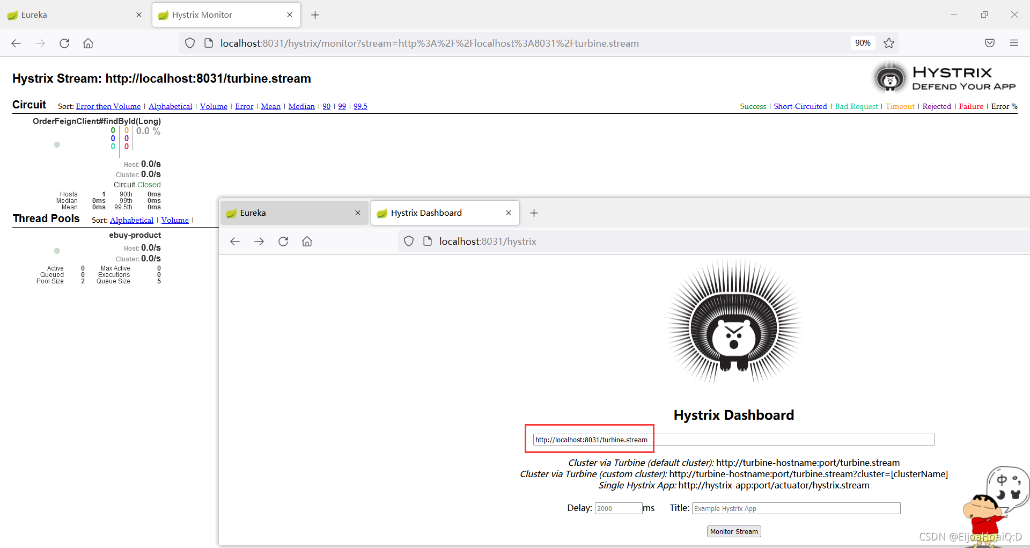This screenshot has height=548, width=1030.
Task: Sort circuits by Error then Volume
Action: click(x=108, y=106)
